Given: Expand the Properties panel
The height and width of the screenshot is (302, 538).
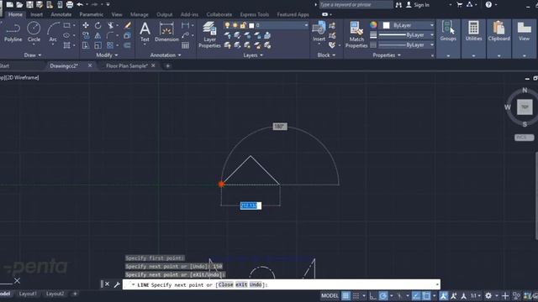Looking at the screenshot, I should [387, 55].
